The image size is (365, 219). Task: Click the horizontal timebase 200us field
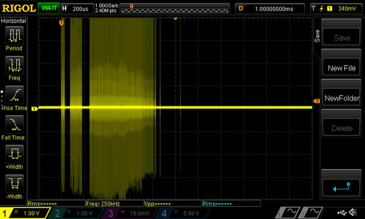tap(77, 9)
